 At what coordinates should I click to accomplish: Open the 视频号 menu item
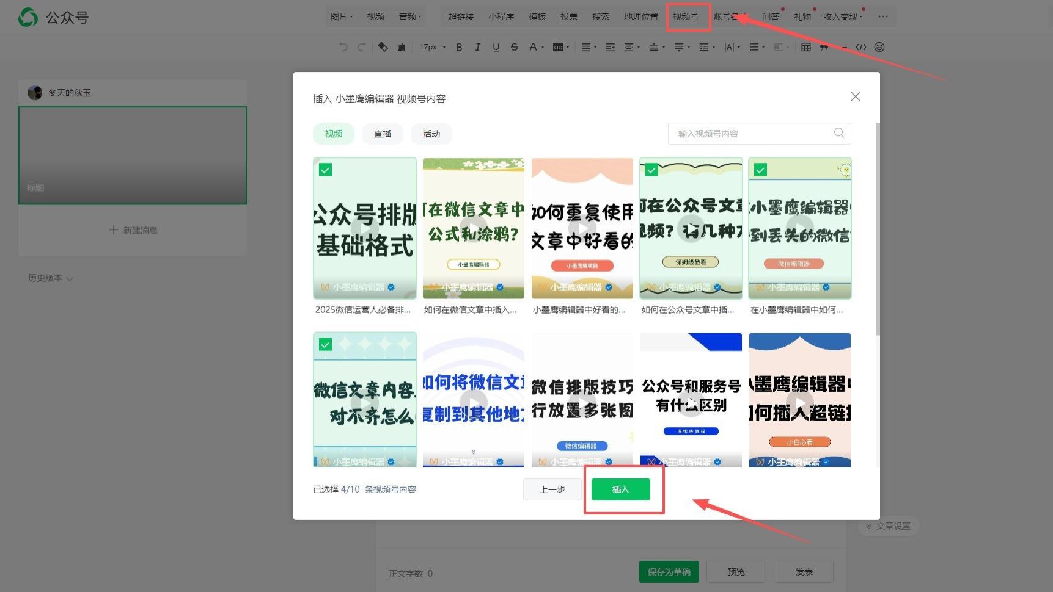pyautogui.click(x=684, y=16)
